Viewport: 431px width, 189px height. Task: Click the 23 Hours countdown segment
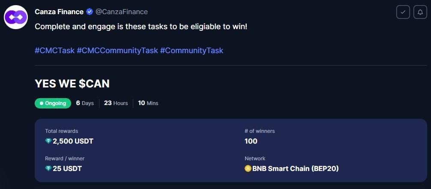(x=116, y=103)
